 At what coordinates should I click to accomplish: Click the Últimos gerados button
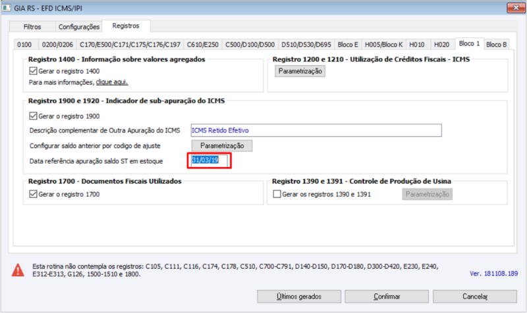[299, 297]
